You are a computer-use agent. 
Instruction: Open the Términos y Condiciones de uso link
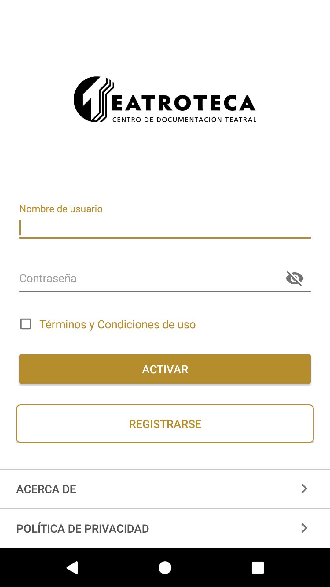pyautogui.click(x=118, y=324)
